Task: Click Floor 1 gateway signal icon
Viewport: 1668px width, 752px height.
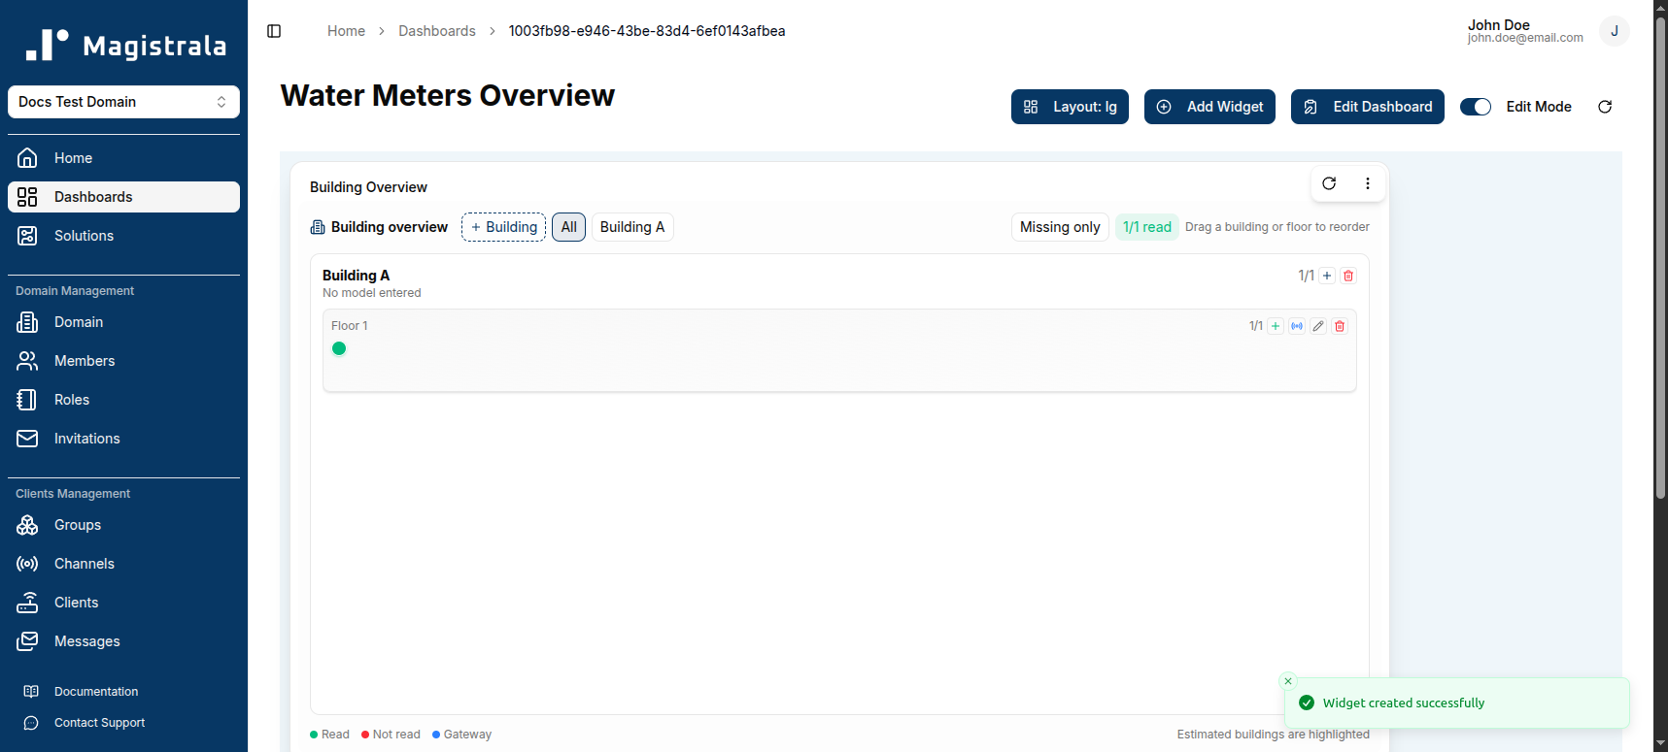Action: (1297, 326)
